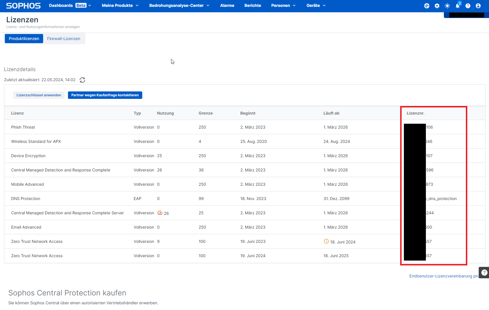489x310 pixels.
Task: Select the Phish Threat license row
Action: 245,127
